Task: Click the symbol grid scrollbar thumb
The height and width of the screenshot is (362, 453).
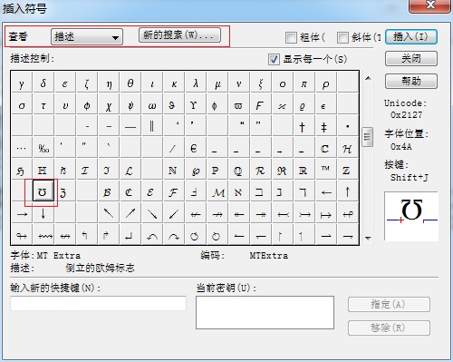Action: 367,137
